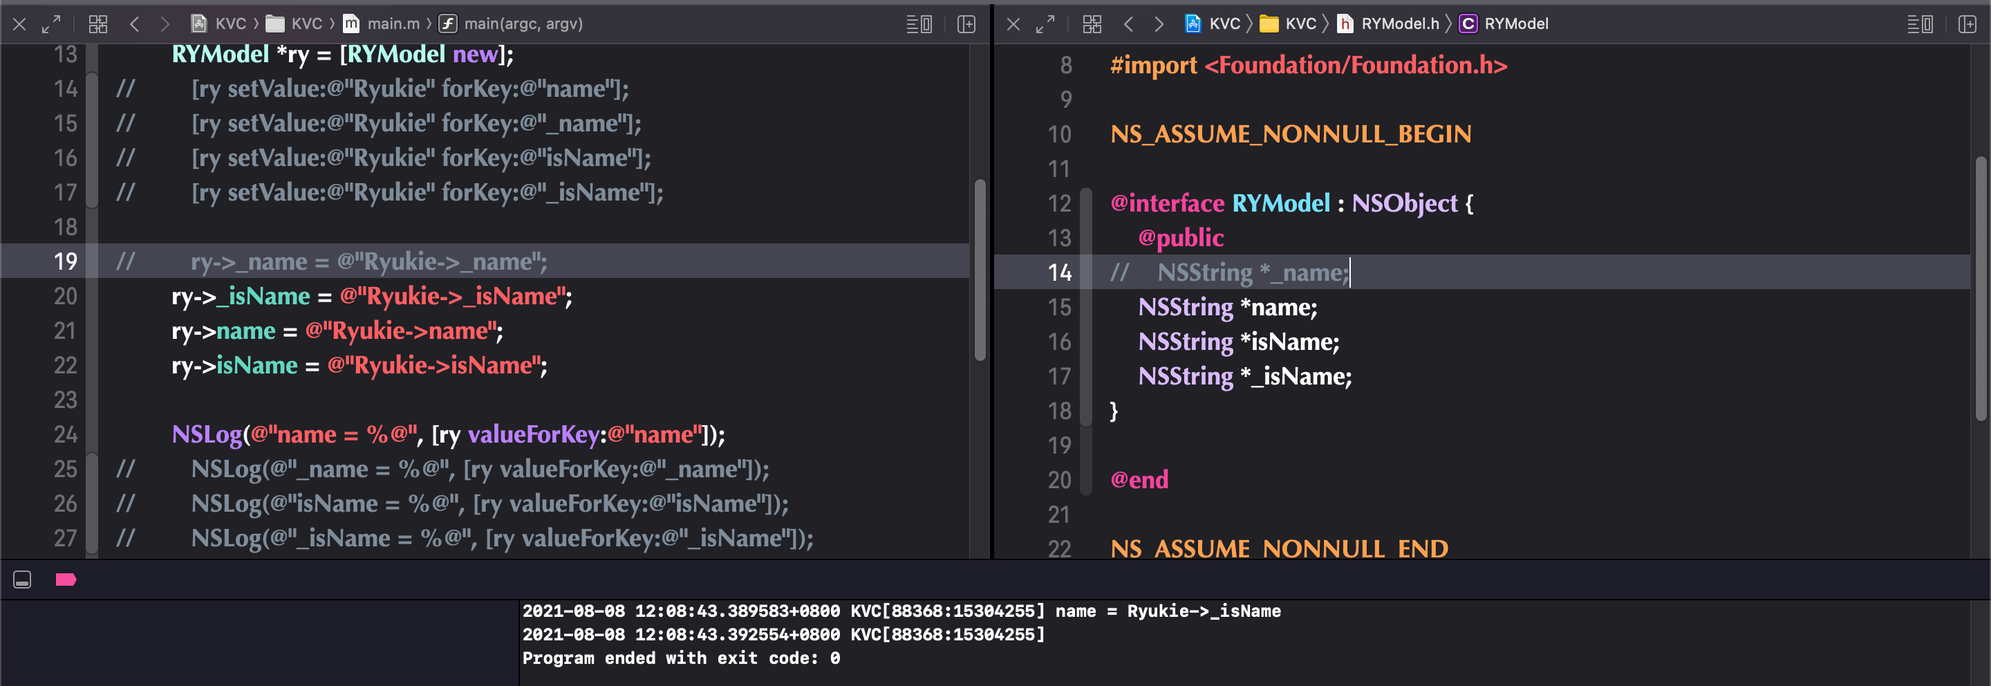Click line number 24 in main.m gutter
The width and height of the screenshot is (1991, 686).
point(66,435)
